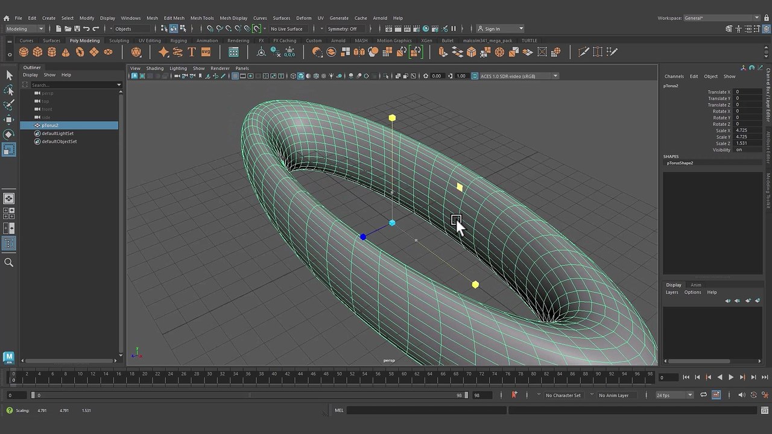Image resolution: width=772 pixels, height=434 pixels.
Task: Open the search magnifier icon in left sidebar
Action: click(9, 262)
